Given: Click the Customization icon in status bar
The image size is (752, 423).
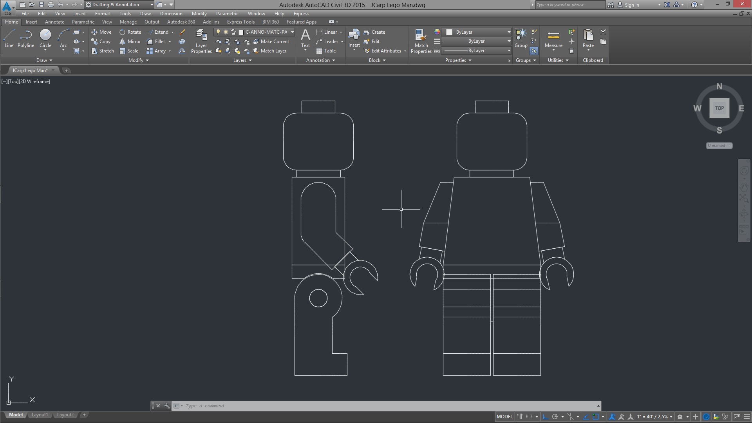Looking at the screenshot, I should 747,417.
